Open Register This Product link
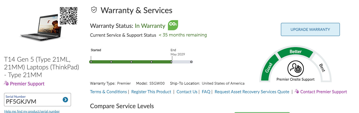This screenshot has width=359, height=113. [x=151, y=92]
